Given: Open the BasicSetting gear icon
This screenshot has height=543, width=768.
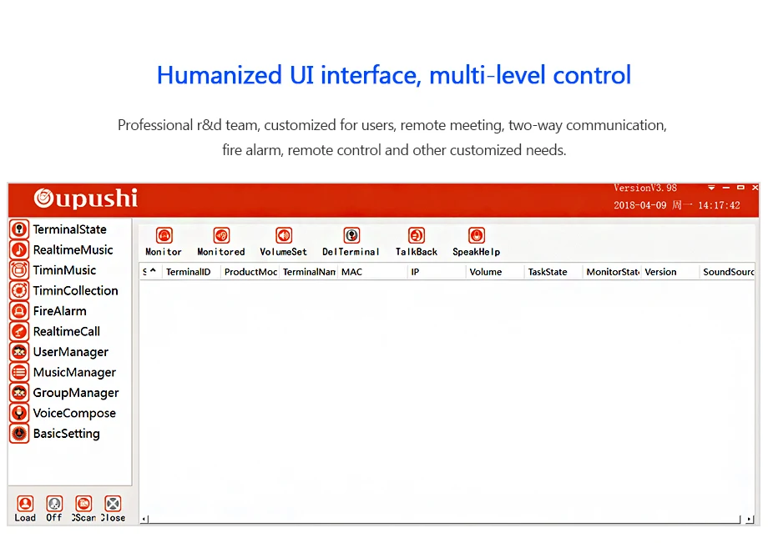Looking at the screenshot, I should click(x=19, y=434).
